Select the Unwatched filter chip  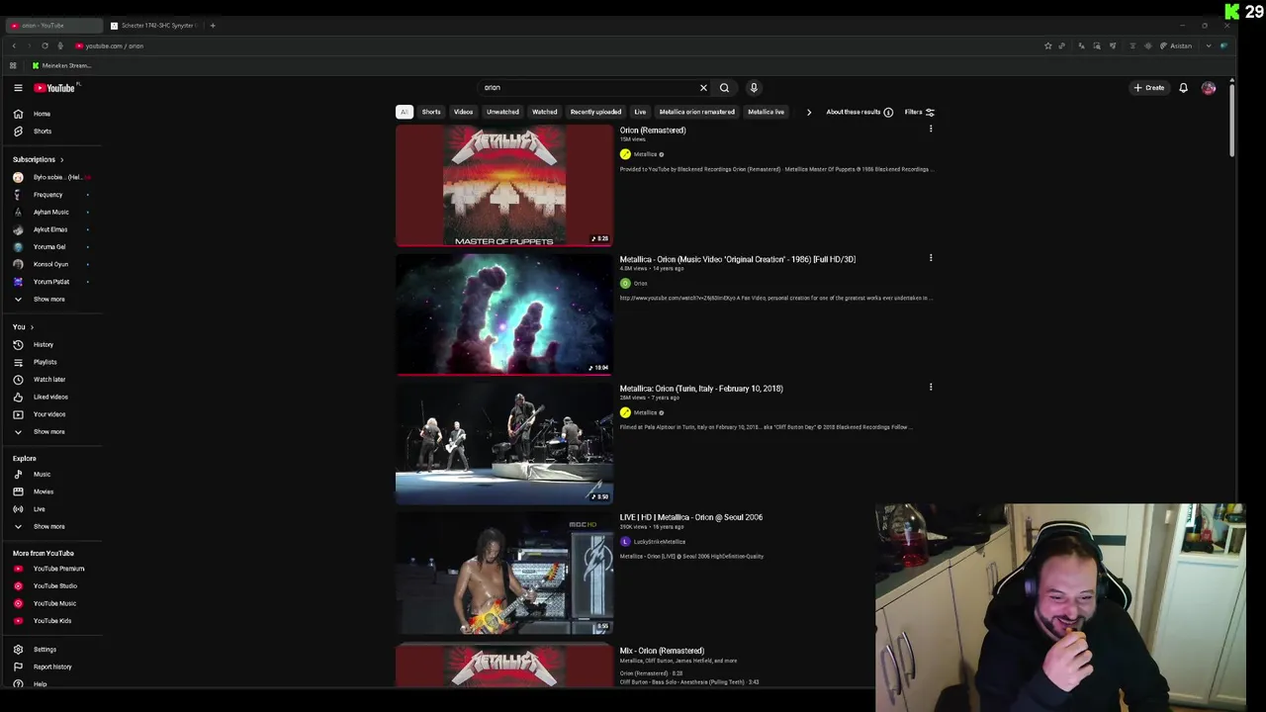pyautogui.click(x=502, y=113)
